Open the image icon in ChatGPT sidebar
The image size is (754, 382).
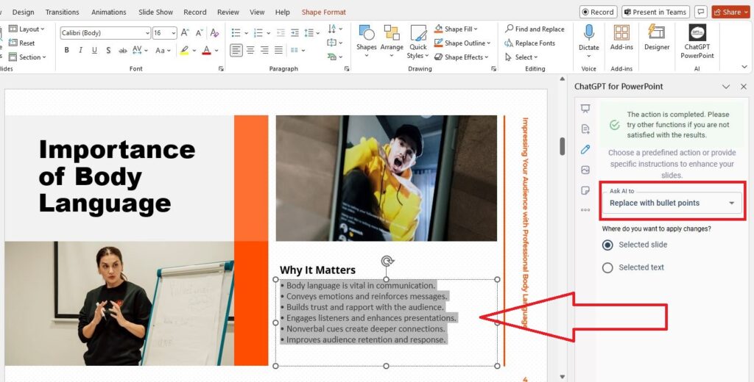(585, 170)
